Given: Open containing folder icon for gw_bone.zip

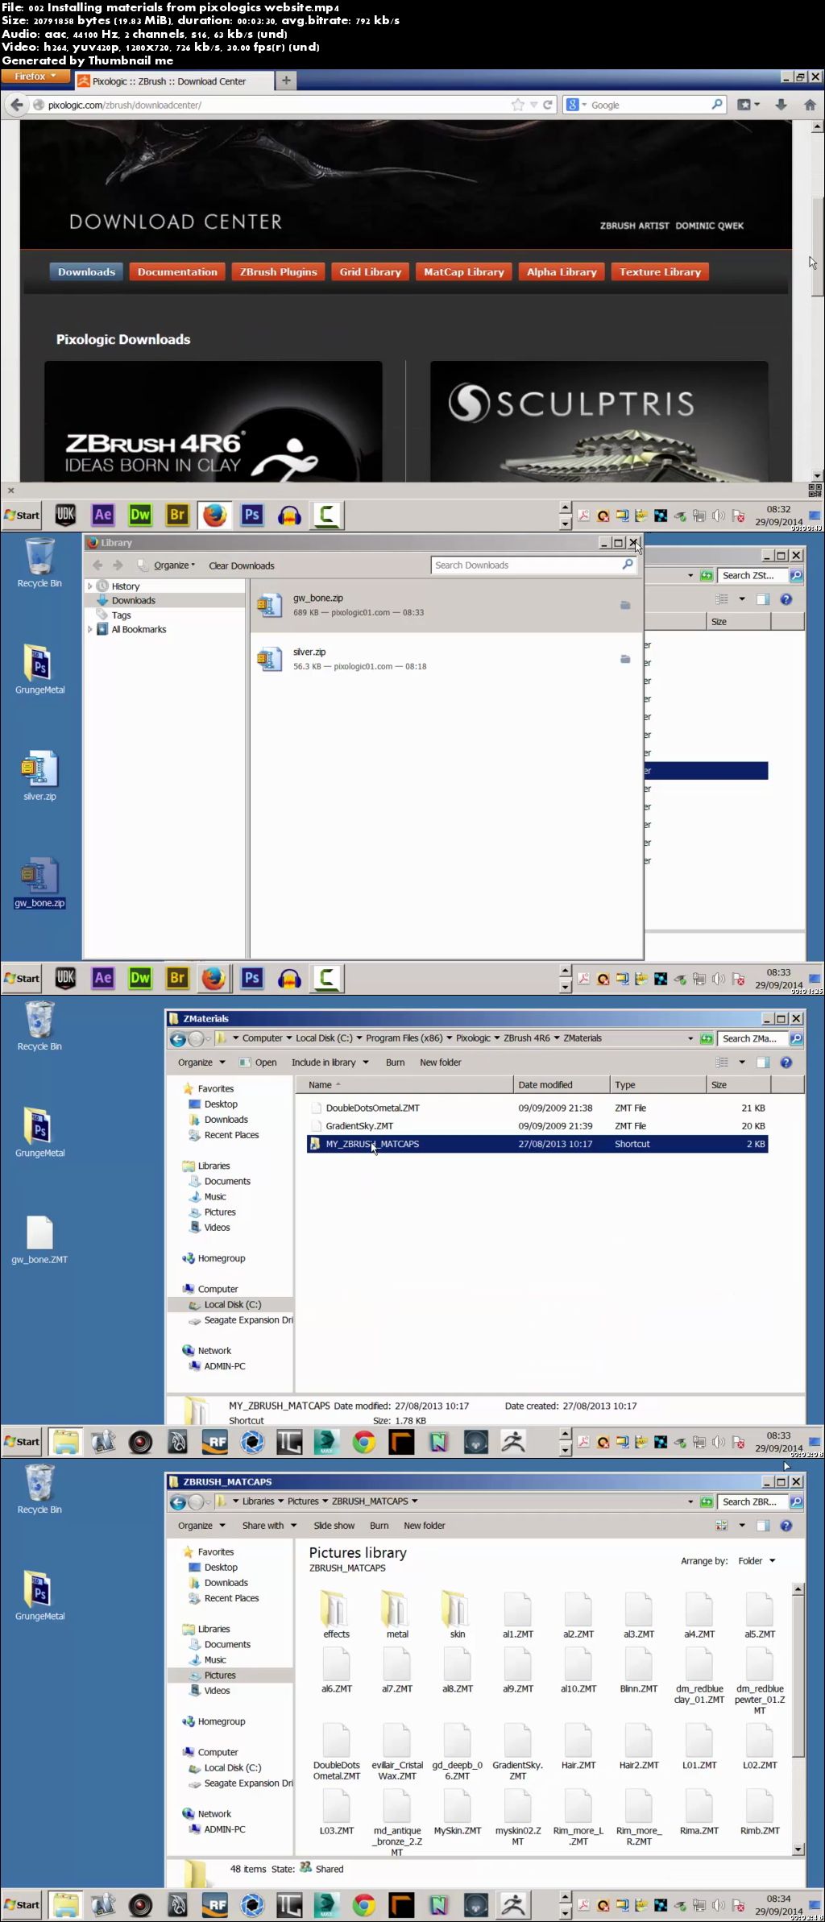Looking at the screenshot, I should coord(625,605).
